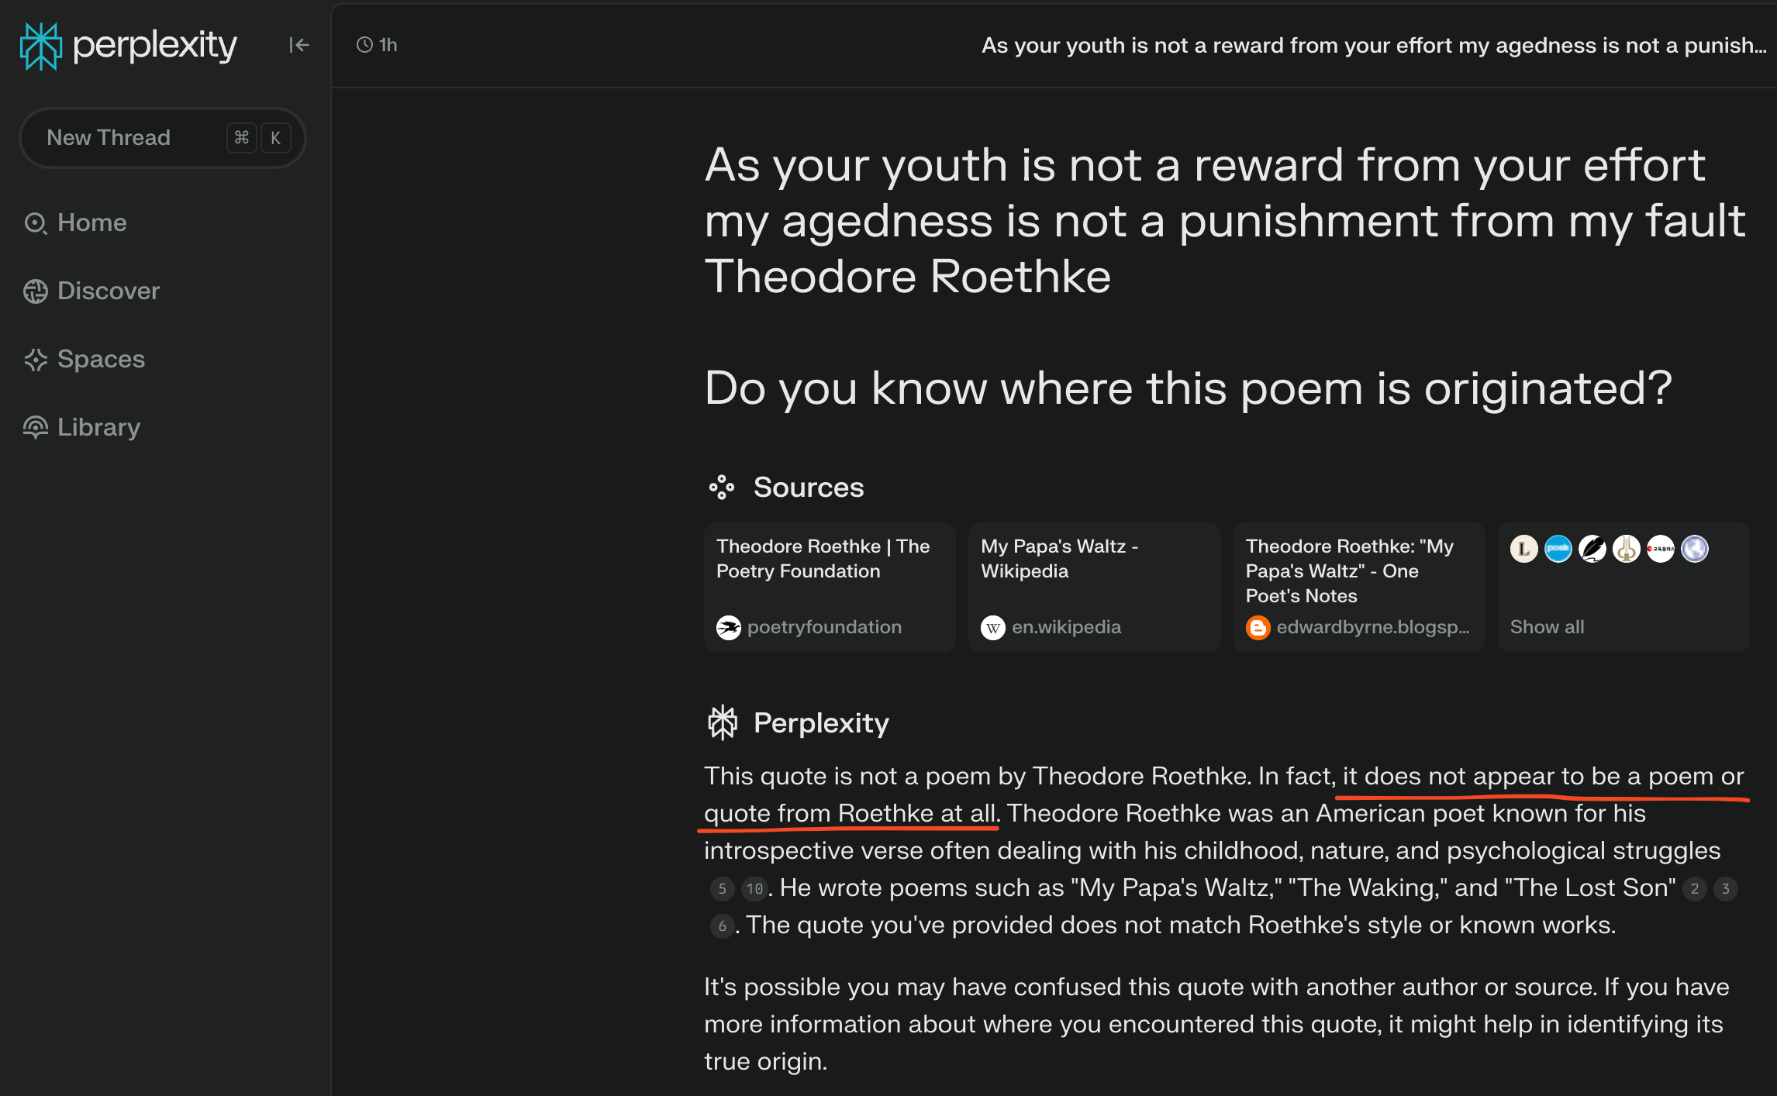Open the My Papa's Waltz Wikipedia card
The image size is (1777, 1096).
[x=1094, y=588]
